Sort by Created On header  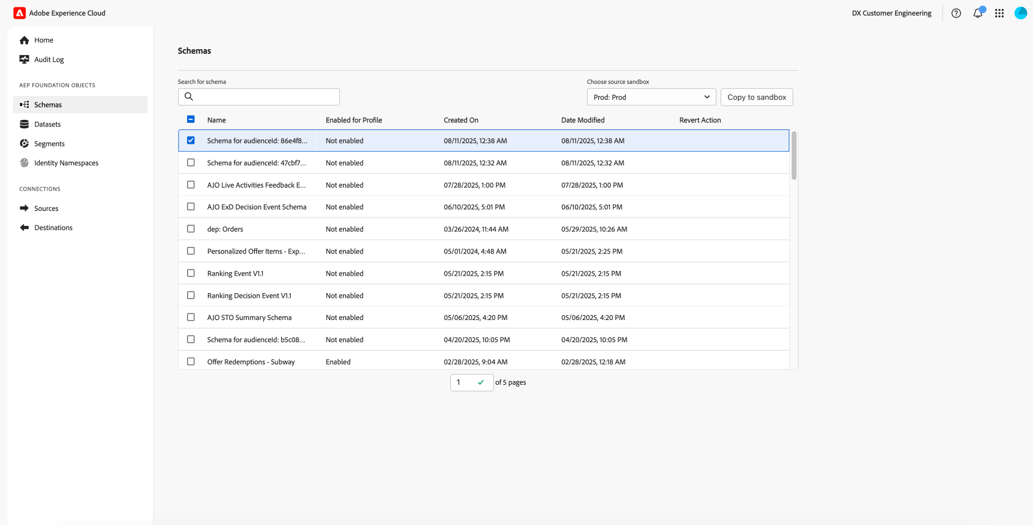coord(461,120)
